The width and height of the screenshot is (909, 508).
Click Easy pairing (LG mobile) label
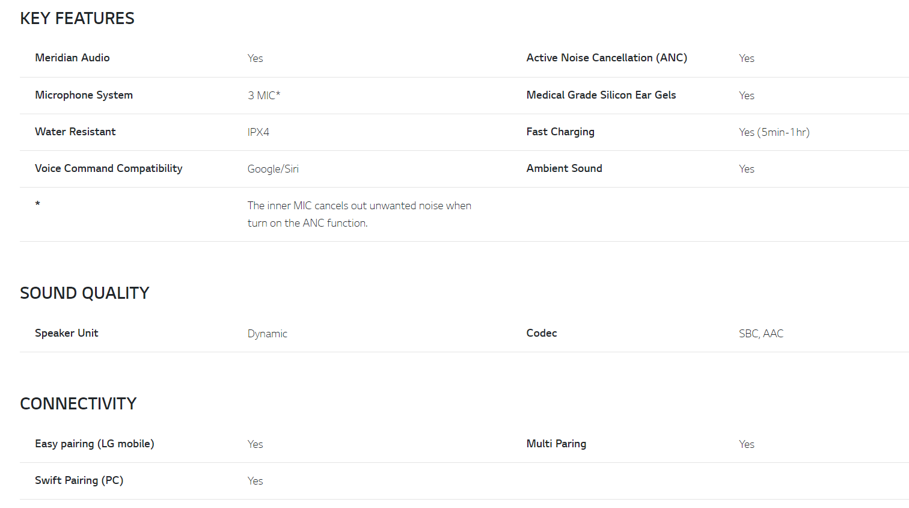[94, 444]
